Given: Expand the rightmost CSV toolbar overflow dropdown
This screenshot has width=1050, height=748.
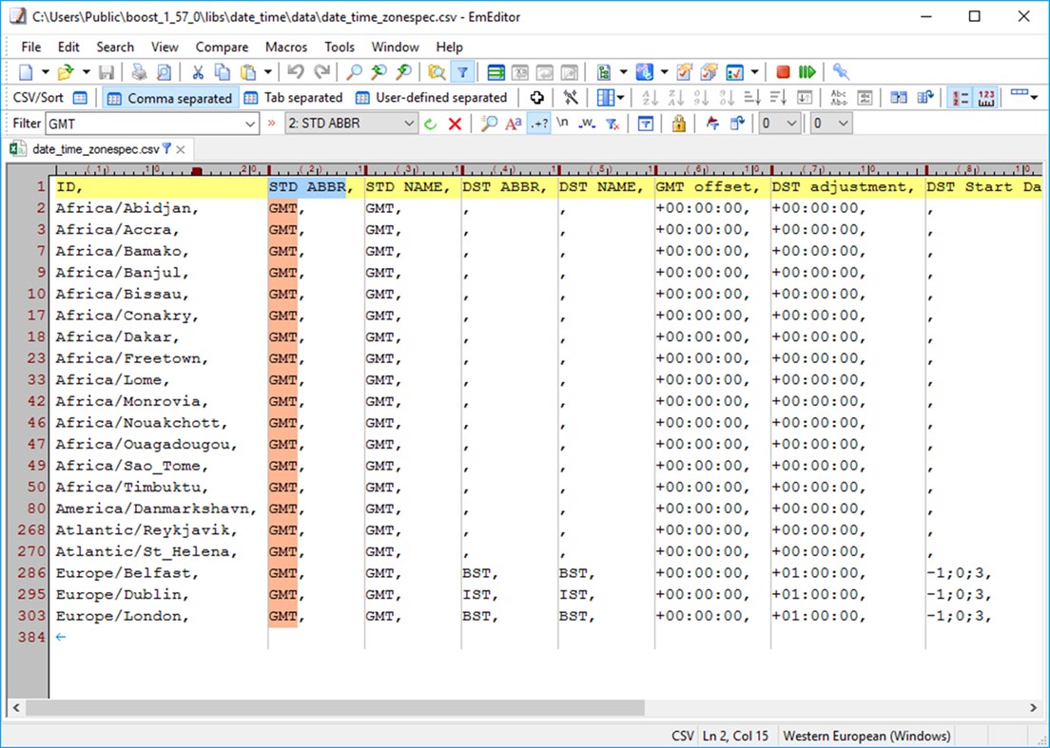Looking at the screenshot, I should coord(1035,98).
